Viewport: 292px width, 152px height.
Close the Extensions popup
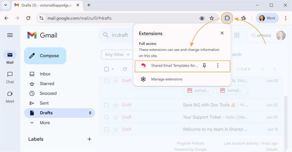pyautogui.click(x=222, y=33)
